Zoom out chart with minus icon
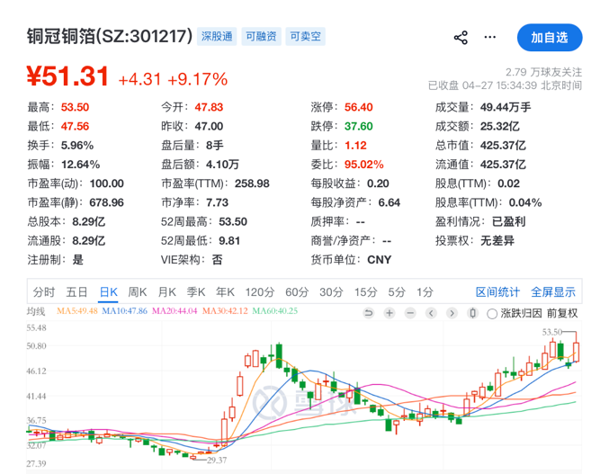The height and width of the screenshot is (474, 600). (x=409, y=313)
